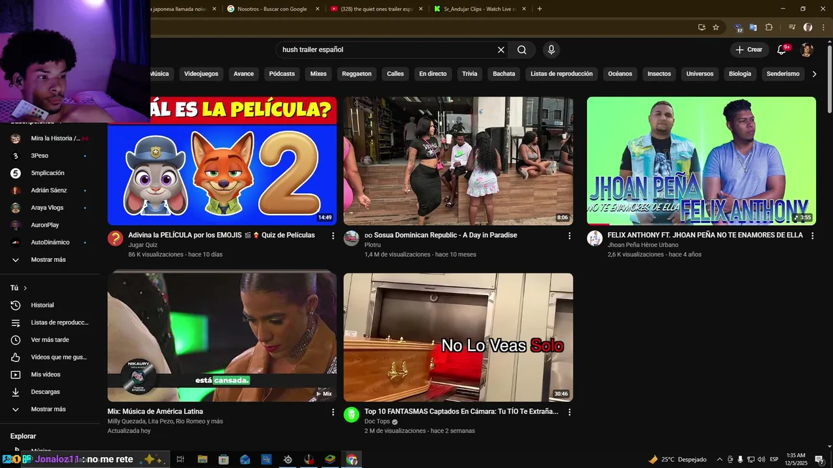Open options for Sosua Dominican Republic video
The width and height of the screenshot is (833, 468).
pyautogui.click(x=569, y=235)
